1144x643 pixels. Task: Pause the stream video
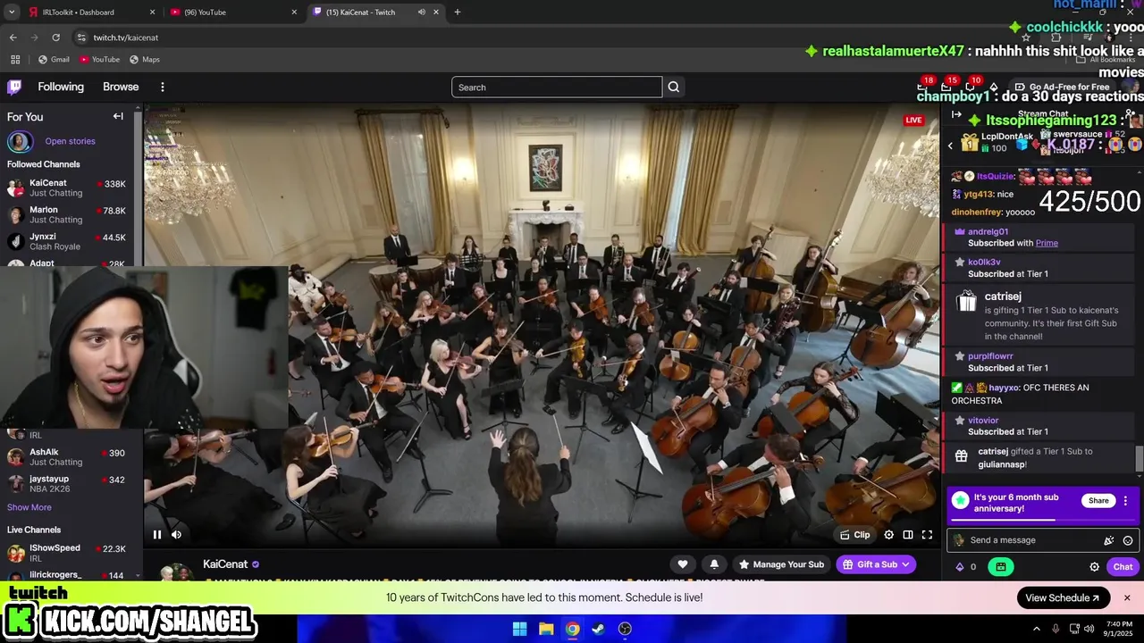point(157,535)
